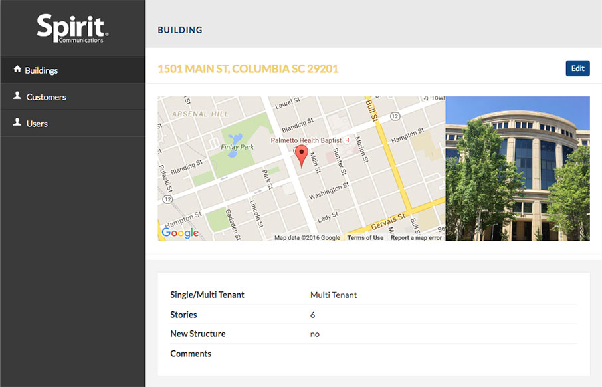Click the Park St label on map
The height and width of the screenshot is (387, 602).
268,179
